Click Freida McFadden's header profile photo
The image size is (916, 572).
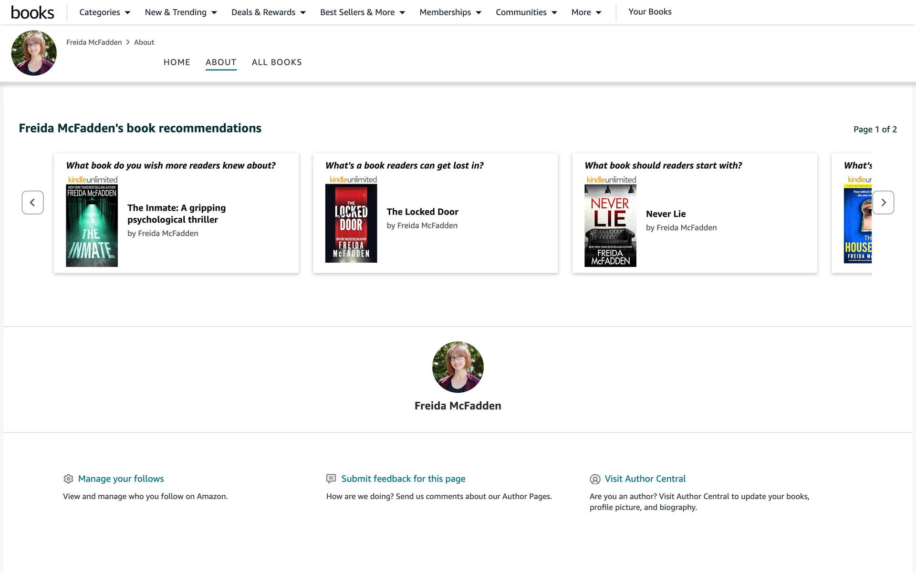click(34, 53)
